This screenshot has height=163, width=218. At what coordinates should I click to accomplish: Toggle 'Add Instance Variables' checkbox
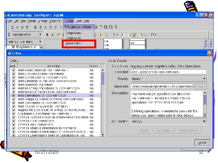pyautogui.click(x=14, y=92)
